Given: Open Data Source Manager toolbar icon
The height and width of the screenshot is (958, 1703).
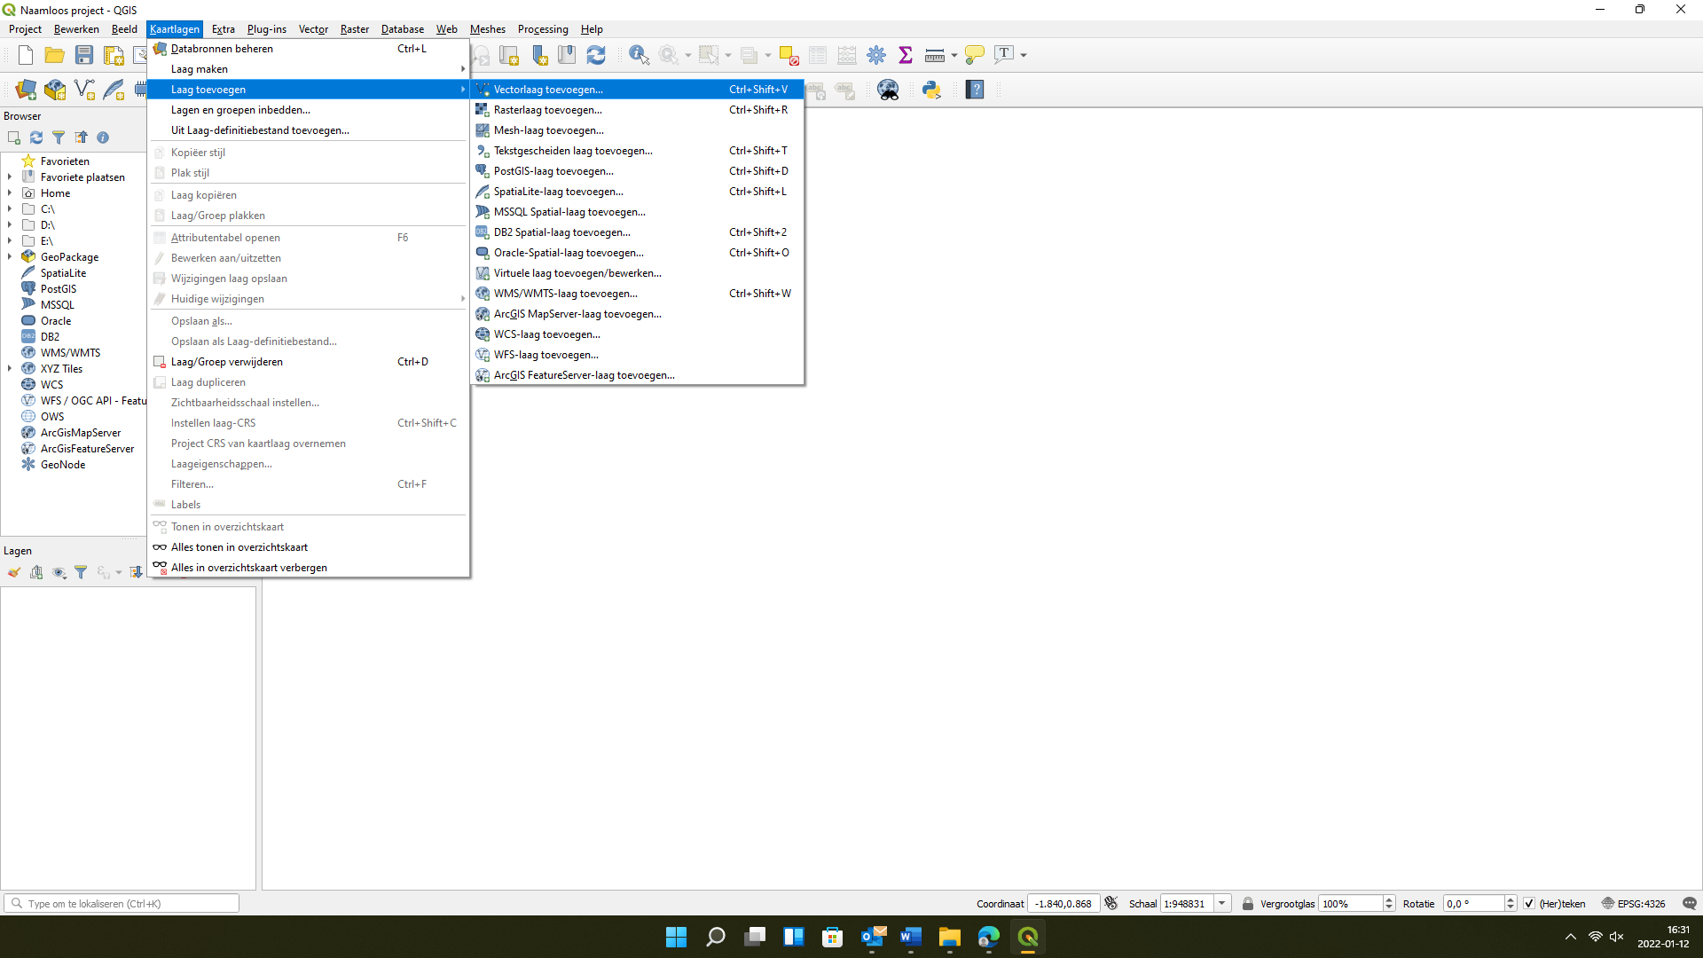Looking at the screenshot, I should click(x=26, y=90).
